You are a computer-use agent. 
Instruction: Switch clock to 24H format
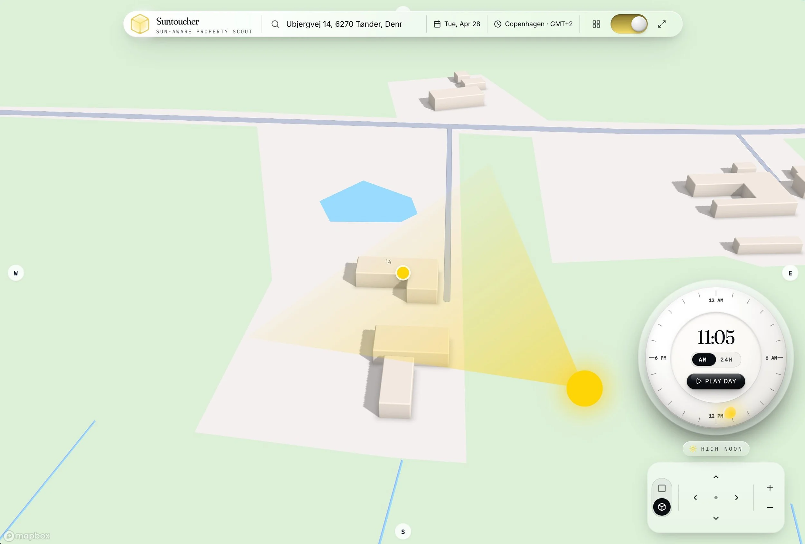(x=726, y=360)
